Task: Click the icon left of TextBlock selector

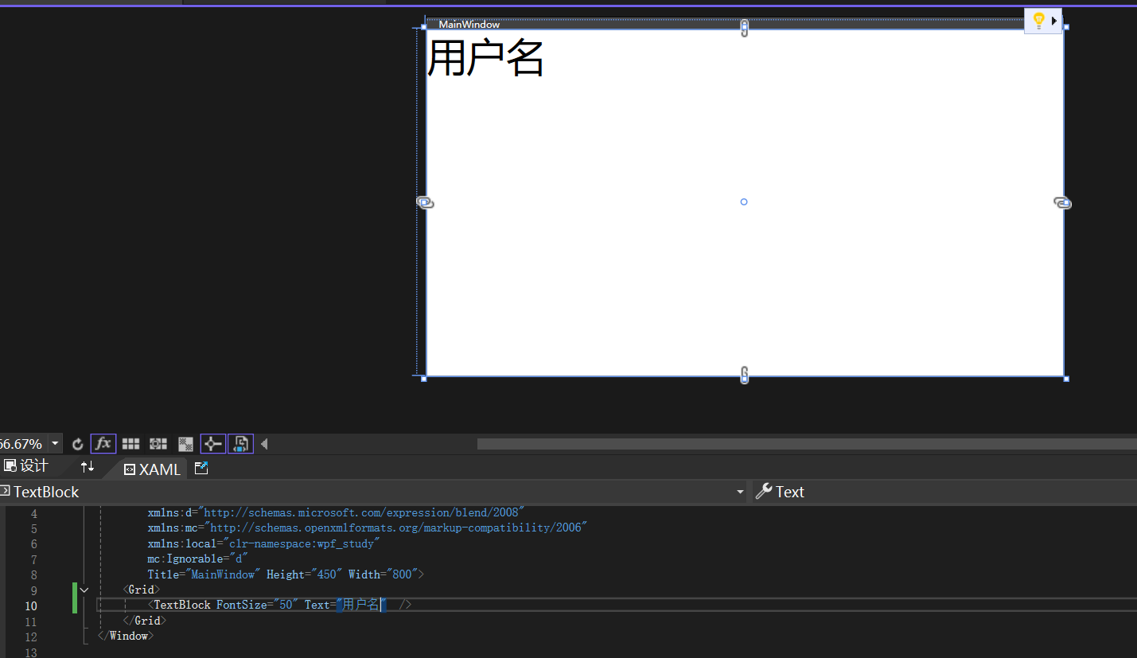Action: [5, 492]
